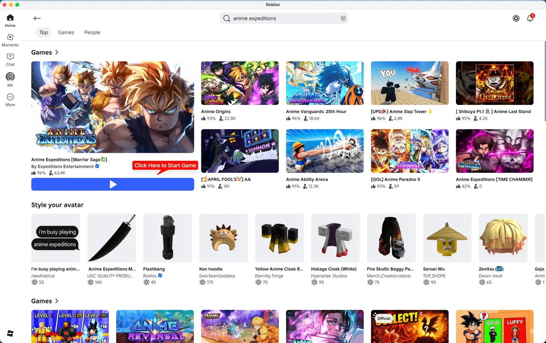The image size is (546, 343).
Task: Open the Anime Expeditions large thumbnail
Action: tap(113, 107)
